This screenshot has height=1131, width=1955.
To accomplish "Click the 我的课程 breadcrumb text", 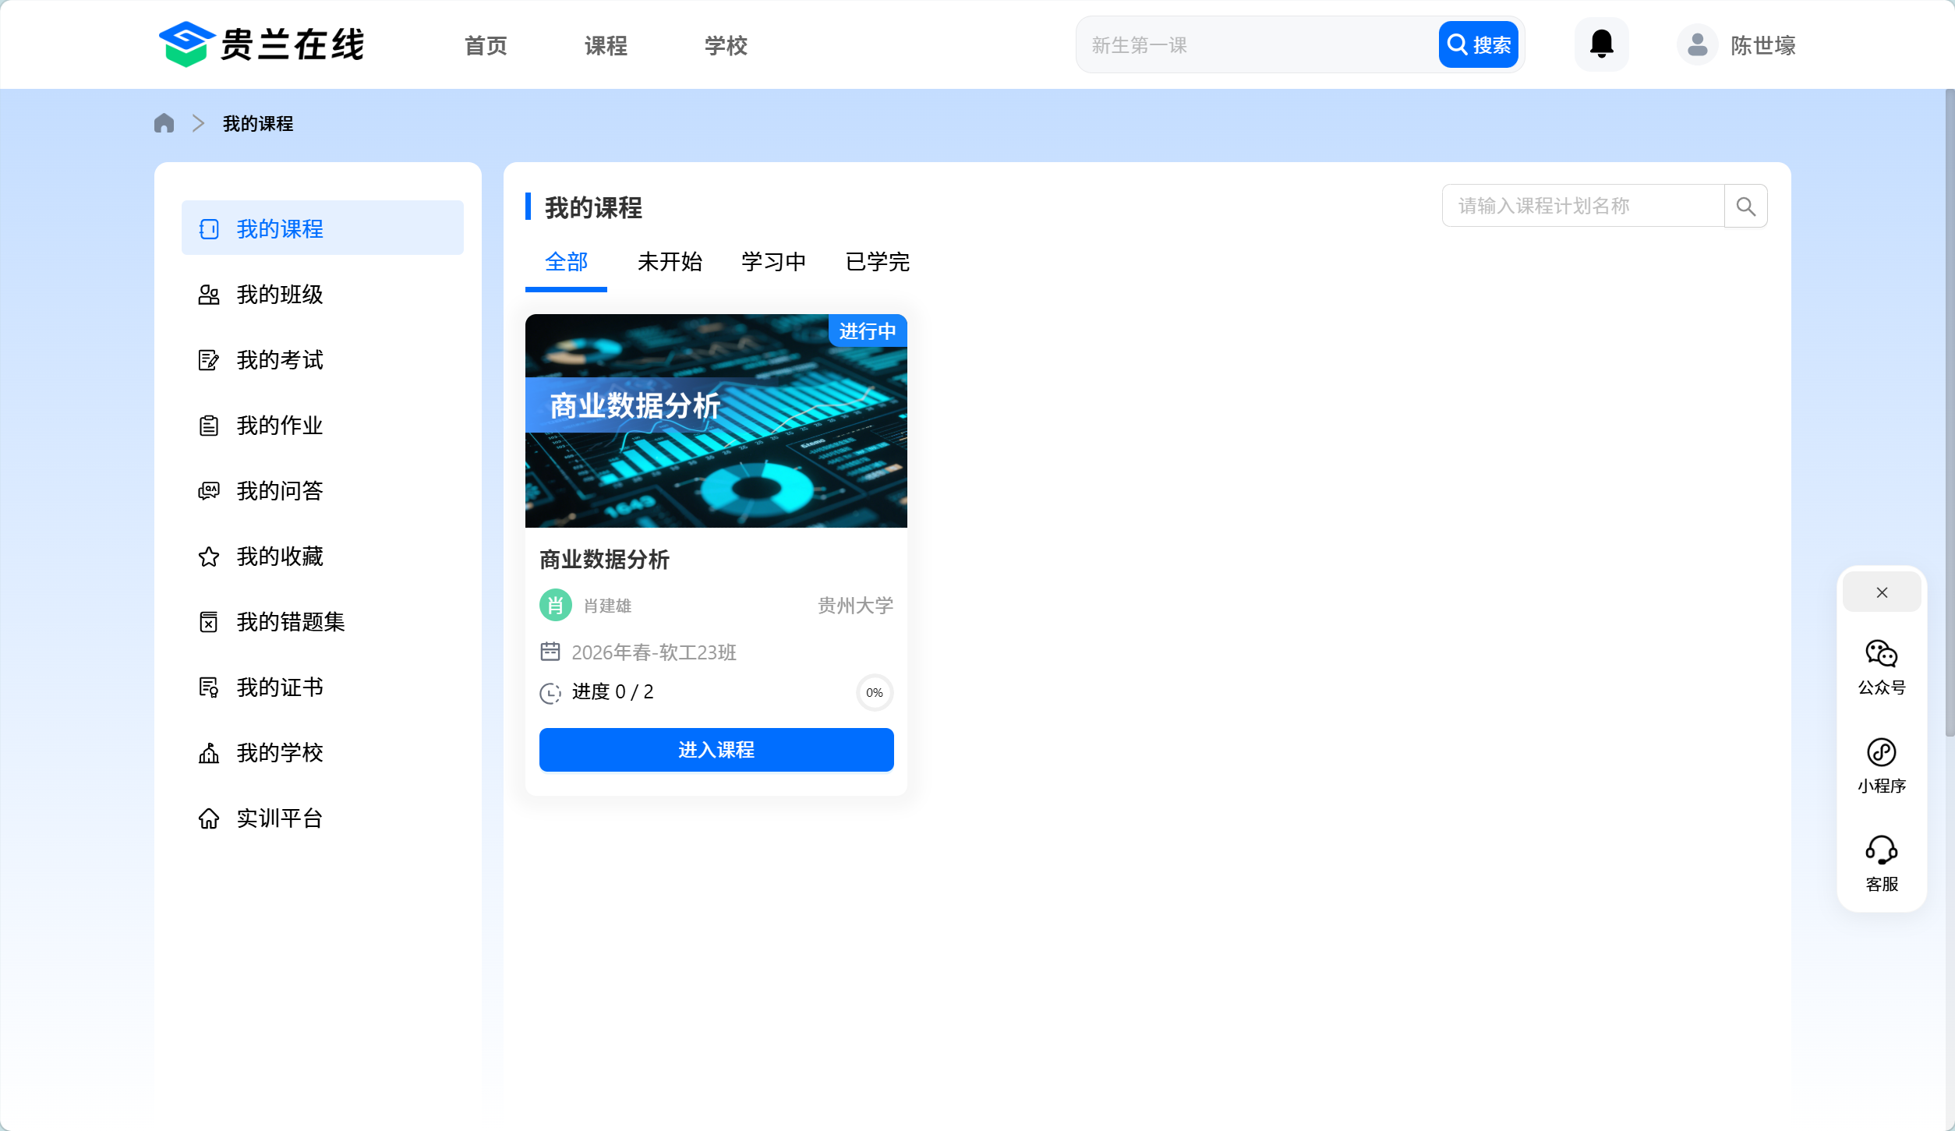I will pyautogui.click(x=258, y=124).
